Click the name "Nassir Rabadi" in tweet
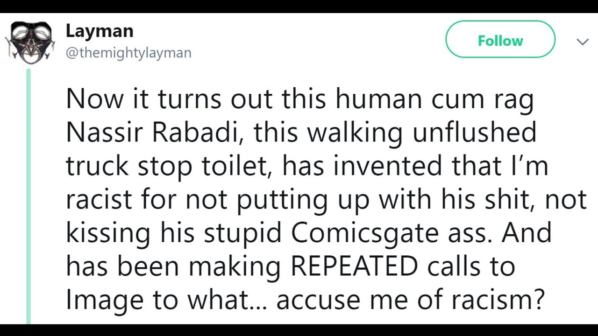Viewport: 598px width, 336px height. coord(157,133)
